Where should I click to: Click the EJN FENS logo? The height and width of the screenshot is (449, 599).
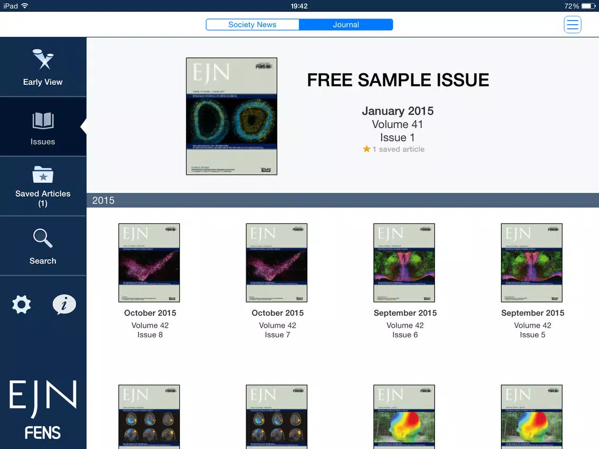click(x=43, y=409)
